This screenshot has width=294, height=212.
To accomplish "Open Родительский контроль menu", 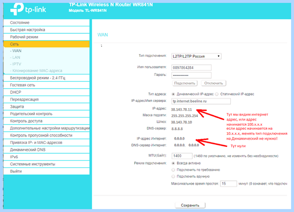I will [47, 114].
